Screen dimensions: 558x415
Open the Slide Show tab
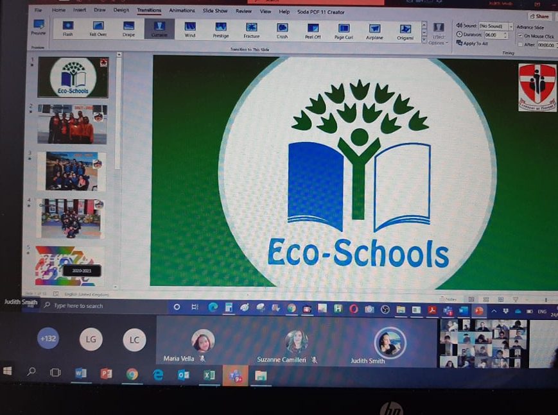(x=215, y=11)
